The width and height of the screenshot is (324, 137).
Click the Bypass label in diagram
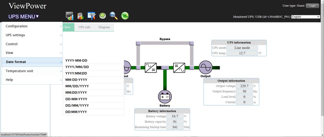point(165,39)
